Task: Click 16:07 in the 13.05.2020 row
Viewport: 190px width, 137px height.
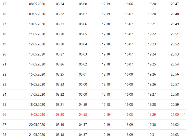Action: (x=129, y=54)
